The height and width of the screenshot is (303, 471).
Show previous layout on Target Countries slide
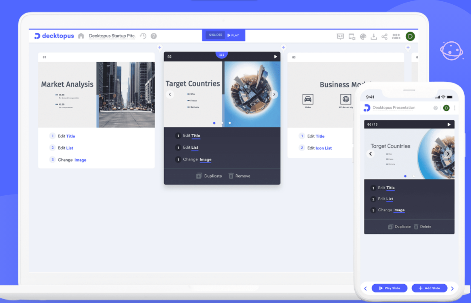point(170,94)
